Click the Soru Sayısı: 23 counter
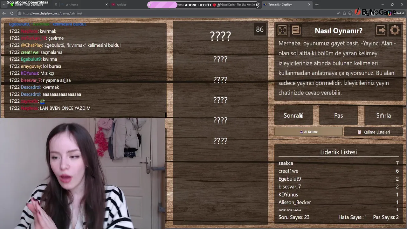407x229 pixels. tap(294, 217)
